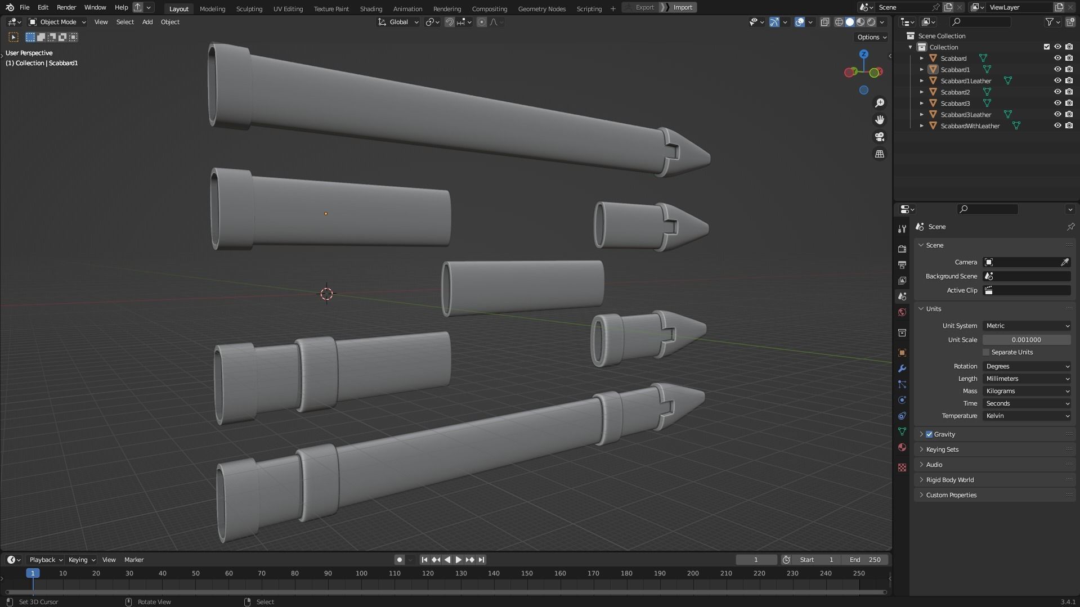
Task: Open the Unit System dropdown
Action: tap(1027, 326)
